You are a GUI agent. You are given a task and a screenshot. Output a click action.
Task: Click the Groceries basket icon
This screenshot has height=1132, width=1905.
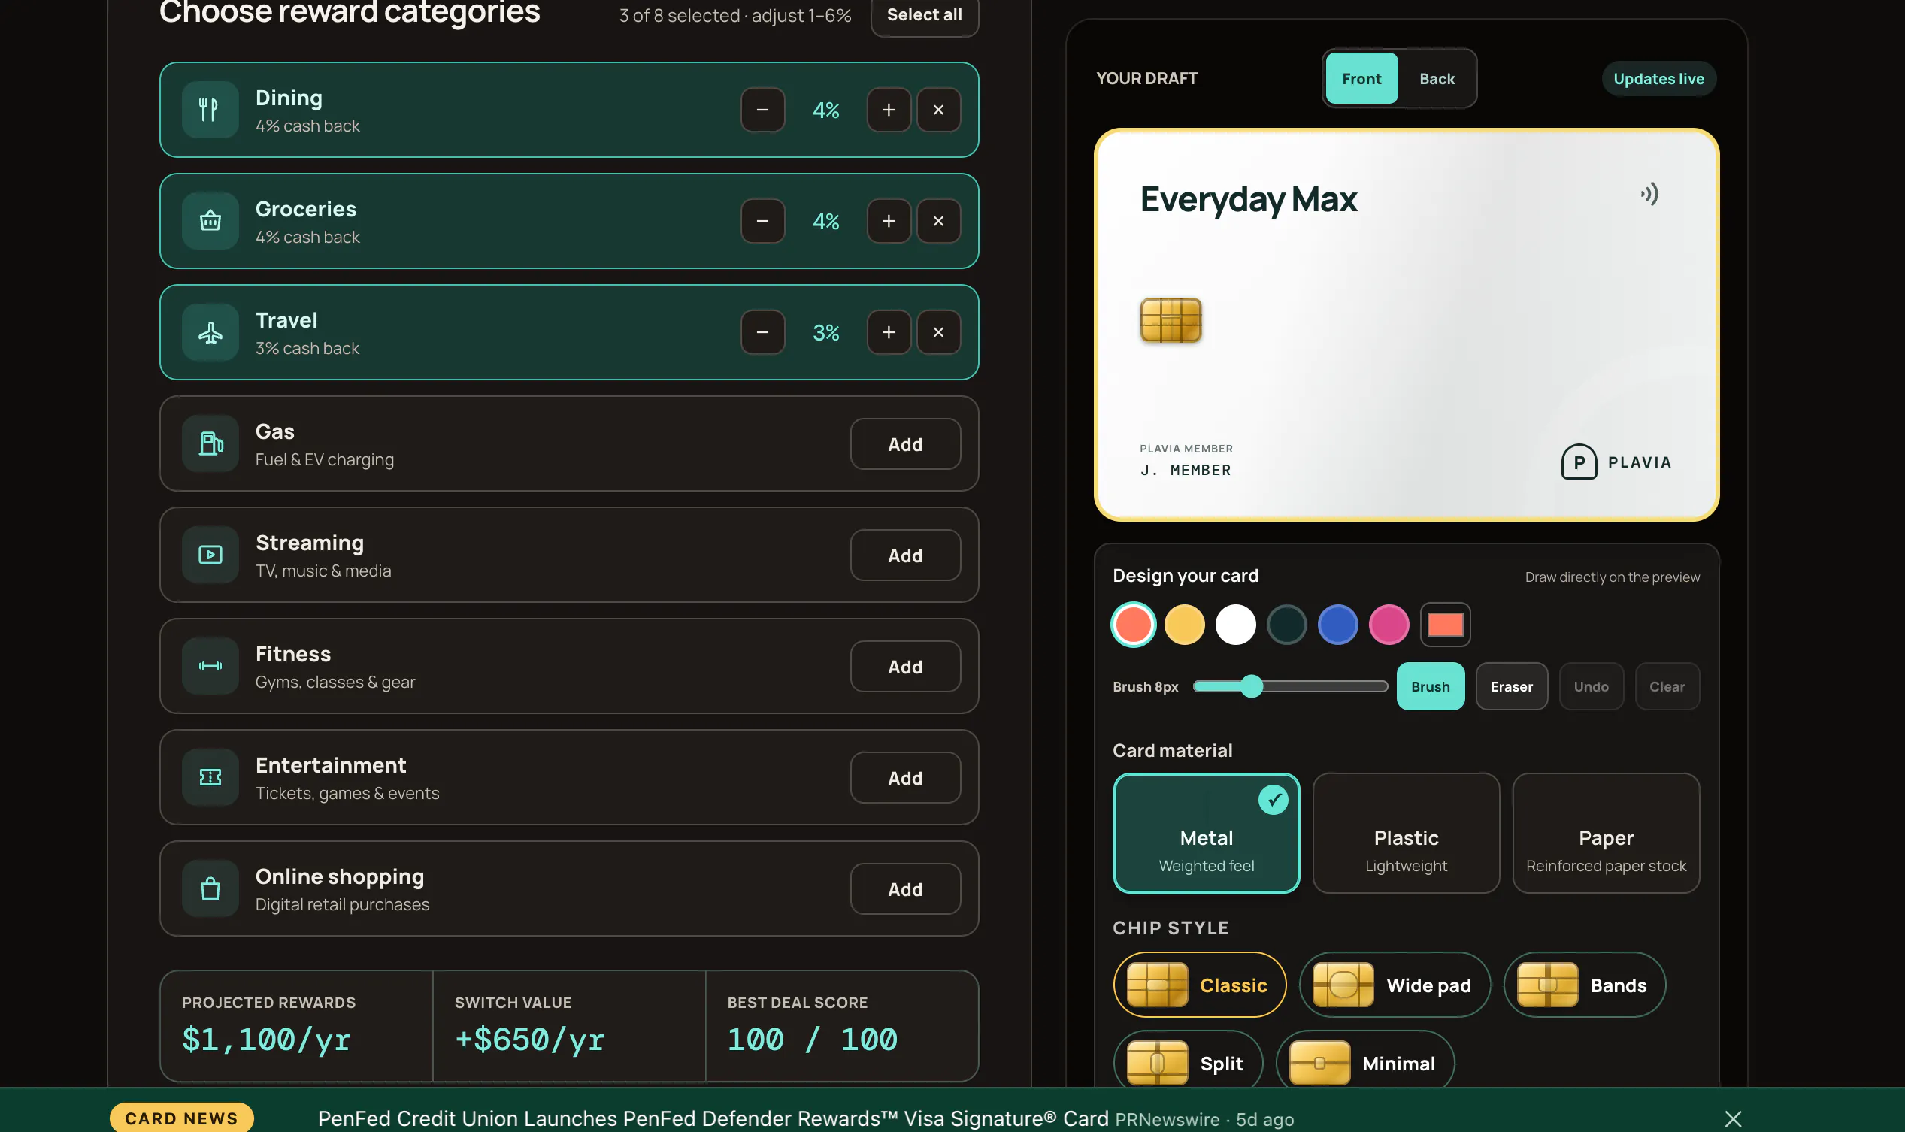point(210,221)
